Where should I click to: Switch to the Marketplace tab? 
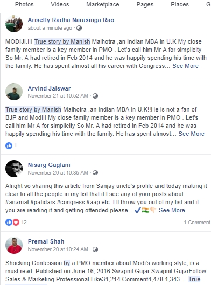point(103,4)
